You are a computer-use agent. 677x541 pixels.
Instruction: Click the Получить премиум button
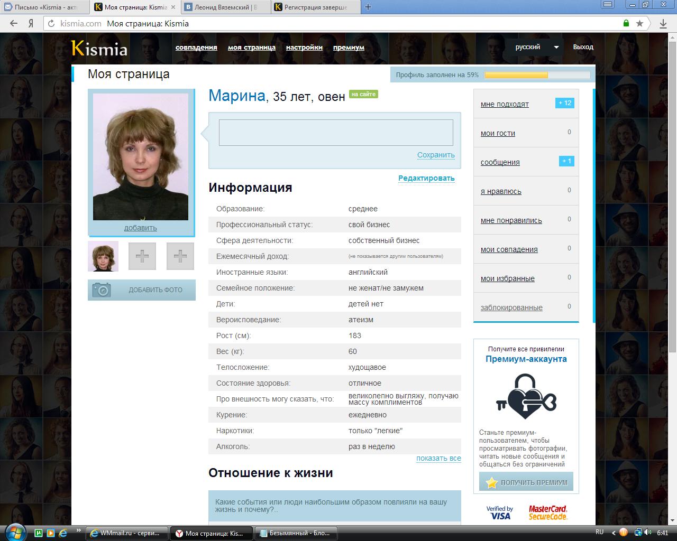[x=526, y=482]
